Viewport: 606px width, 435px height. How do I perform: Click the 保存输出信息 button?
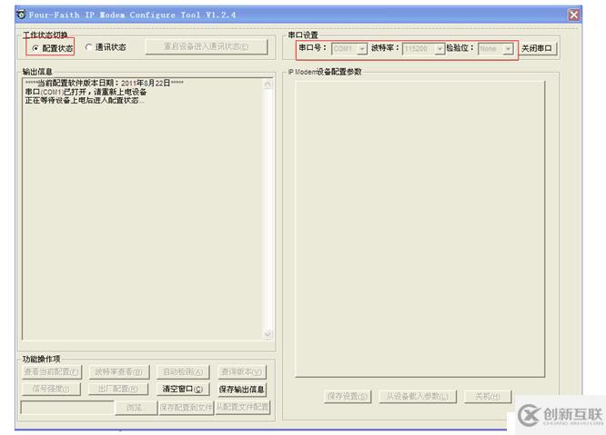241,390
